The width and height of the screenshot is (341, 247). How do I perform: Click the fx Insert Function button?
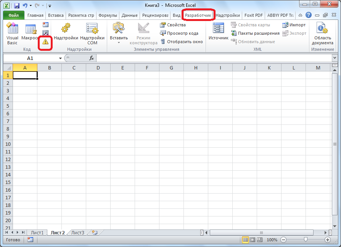pos(92,58)
